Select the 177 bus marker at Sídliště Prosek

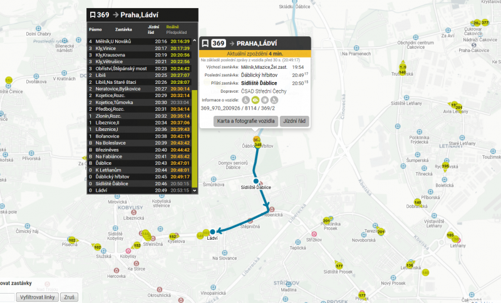[339, 265]
